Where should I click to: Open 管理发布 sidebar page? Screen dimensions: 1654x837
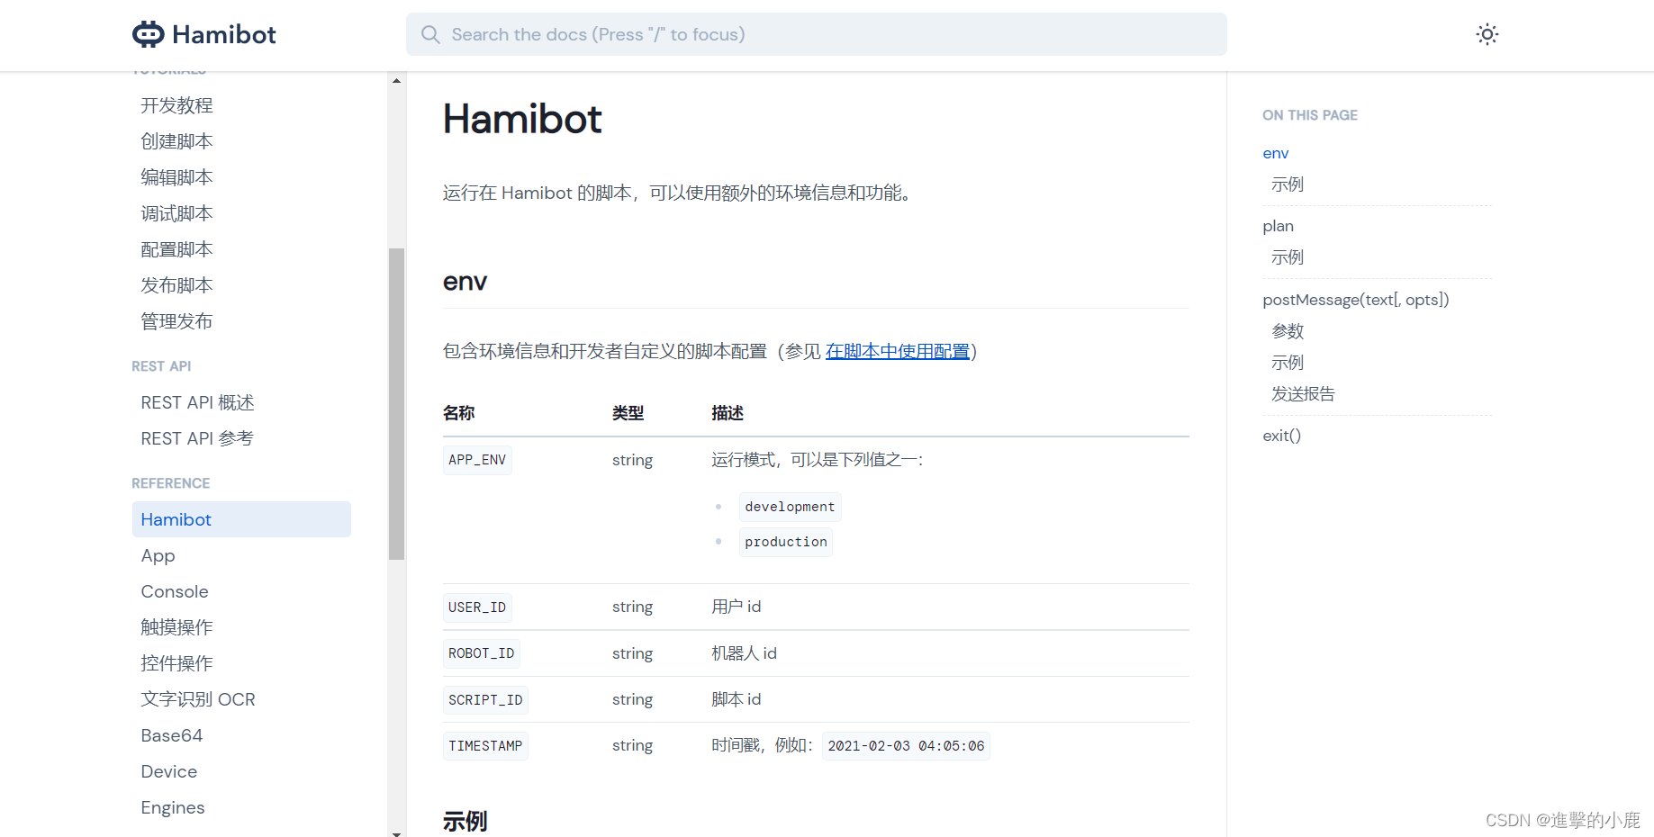coord(176,321)
